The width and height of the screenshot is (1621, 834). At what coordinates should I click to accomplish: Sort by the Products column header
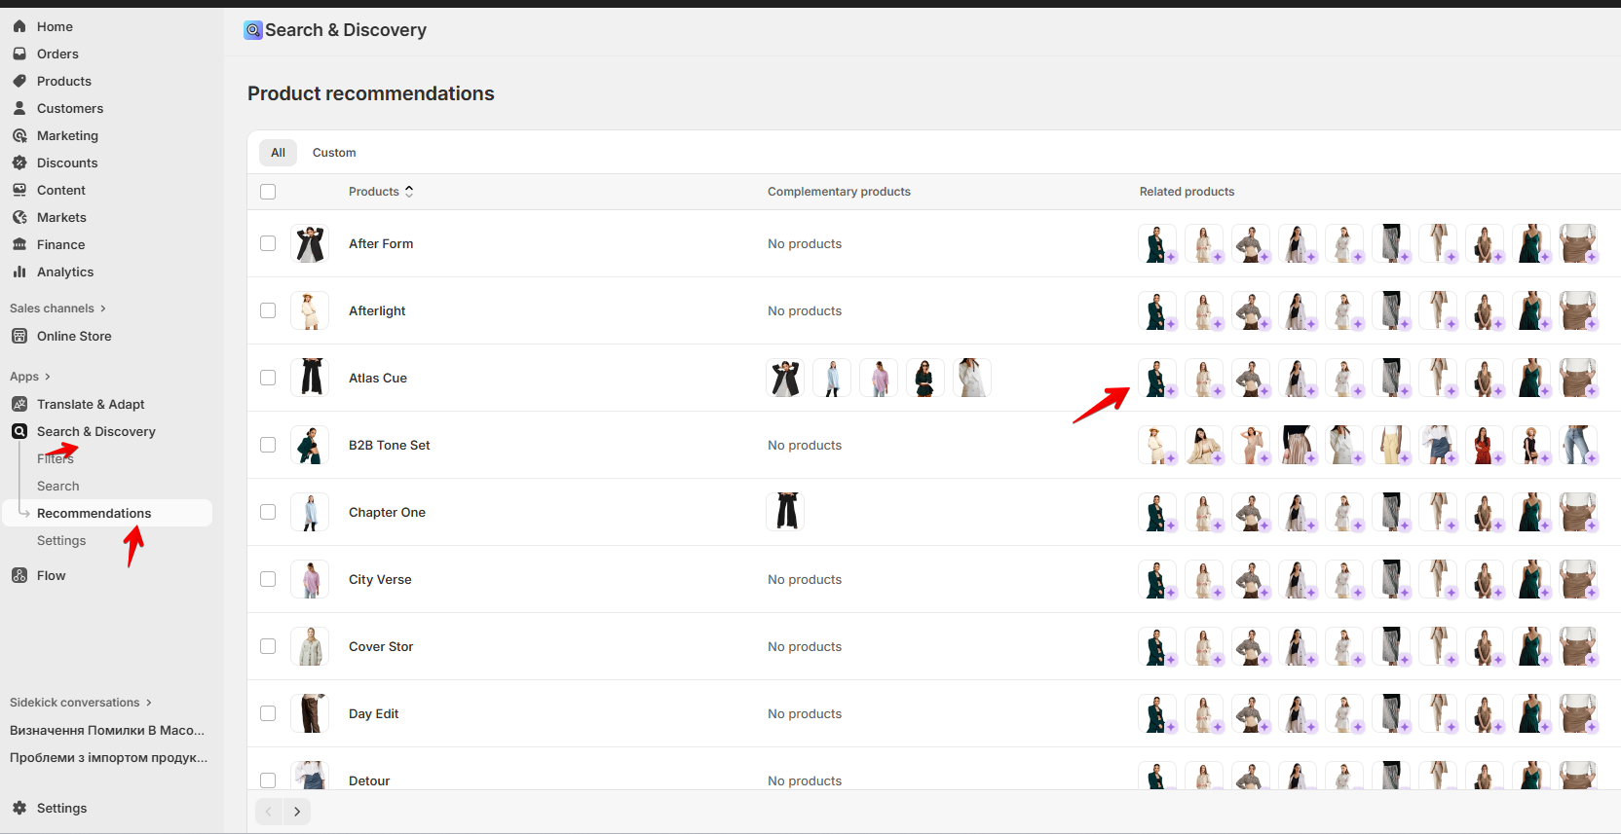[x=381, y=192]
